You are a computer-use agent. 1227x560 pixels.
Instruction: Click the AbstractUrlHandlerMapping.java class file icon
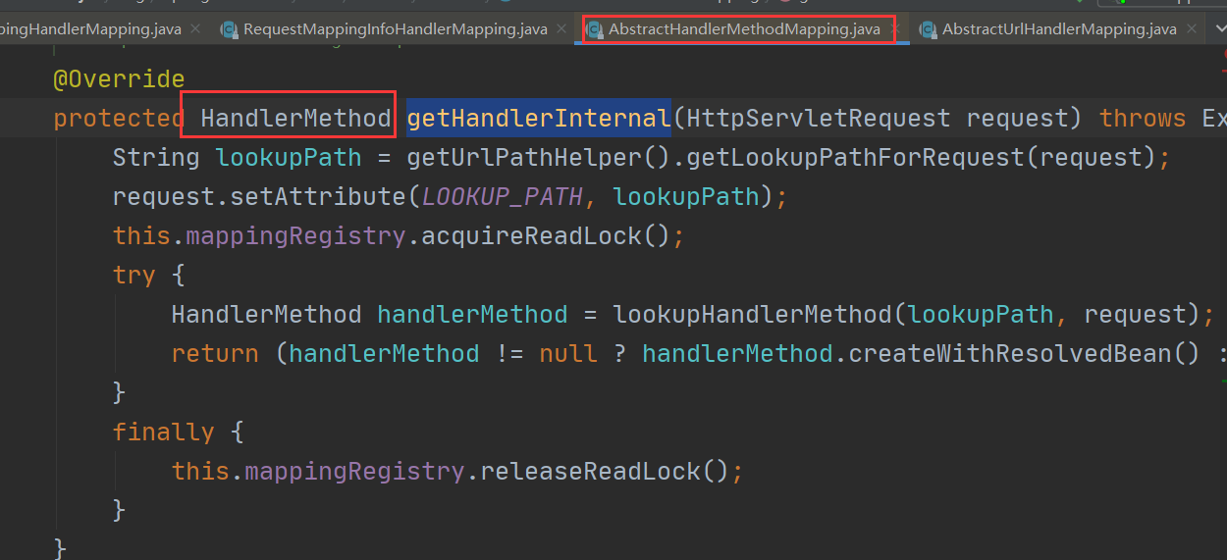coord(928,29)
